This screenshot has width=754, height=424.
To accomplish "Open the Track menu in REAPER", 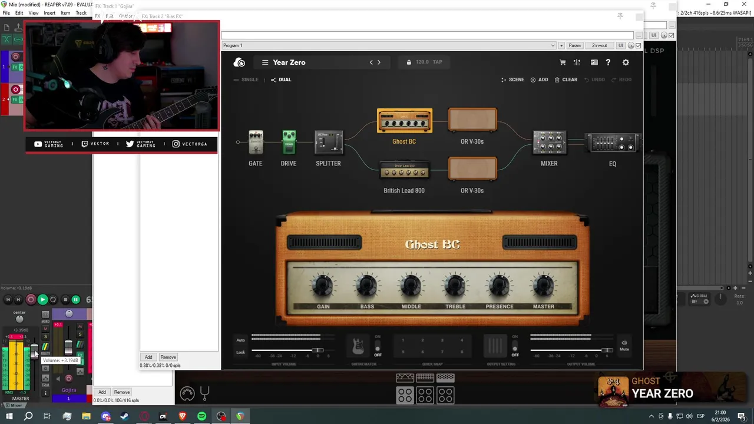I will pyautogui.click(x=81, y=13).
